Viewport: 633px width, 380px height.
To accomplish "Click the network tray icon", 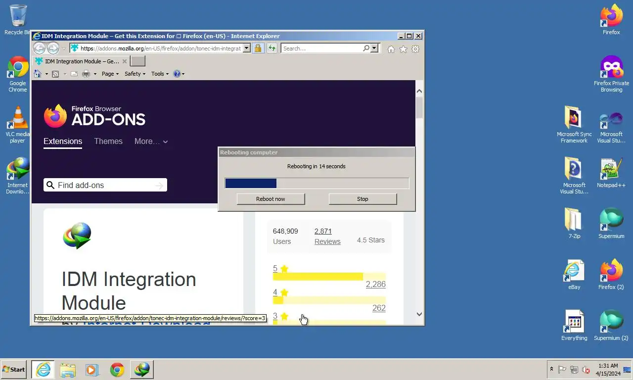I will pyautogui.click(x=574, y=370).
